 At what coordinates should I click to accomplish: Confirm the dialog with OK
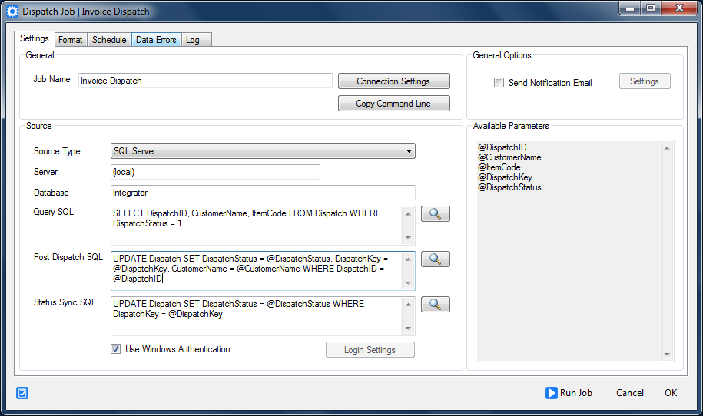(671, 393)
